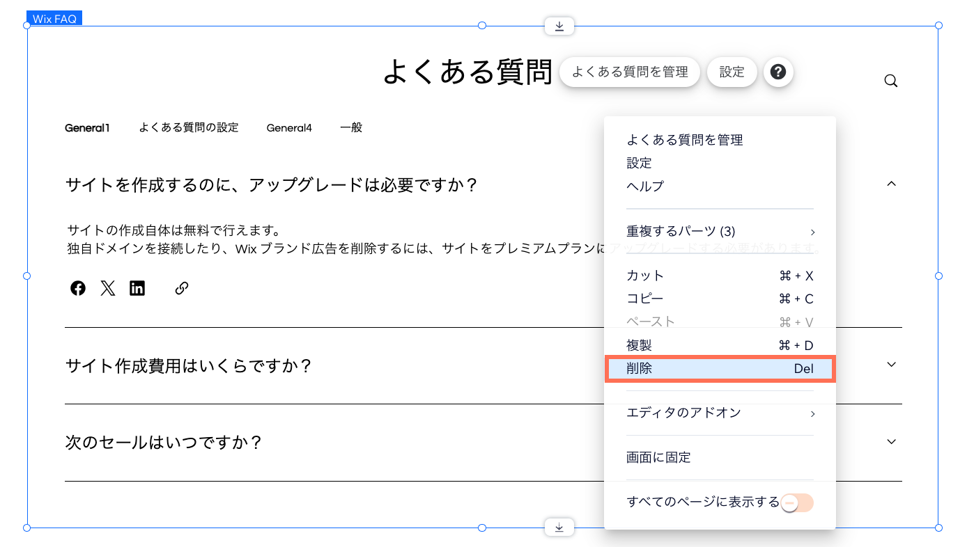Image resolution: width=967 pixels, height=547 pixels.
Task: Click the よくある質問を管理 button
Action: tap(629, 72)
